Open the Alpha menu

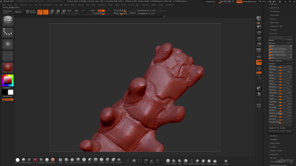[x=4, y=5]
